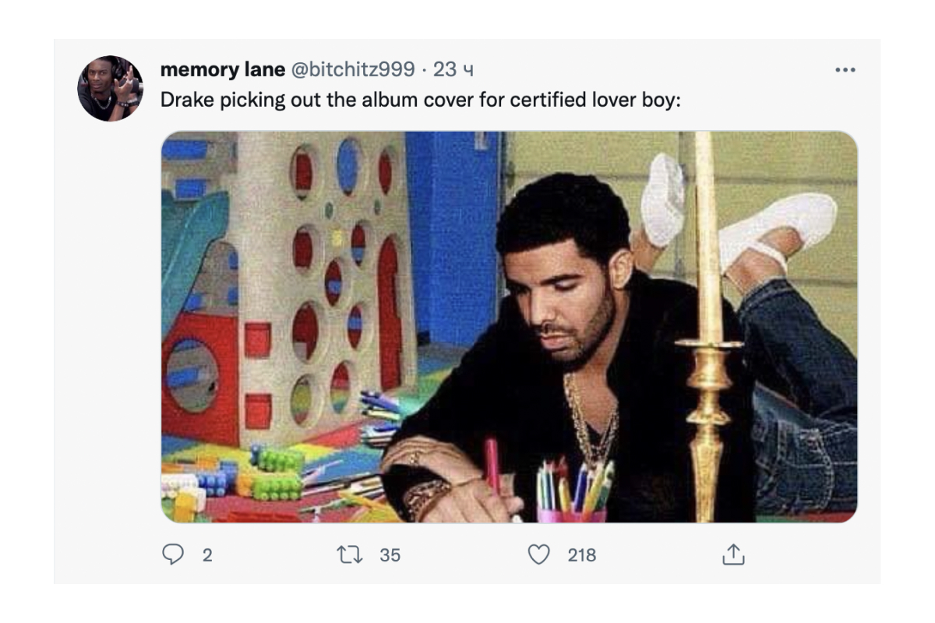
Task: Click the retweet count of 35
Action: [390, 555]
